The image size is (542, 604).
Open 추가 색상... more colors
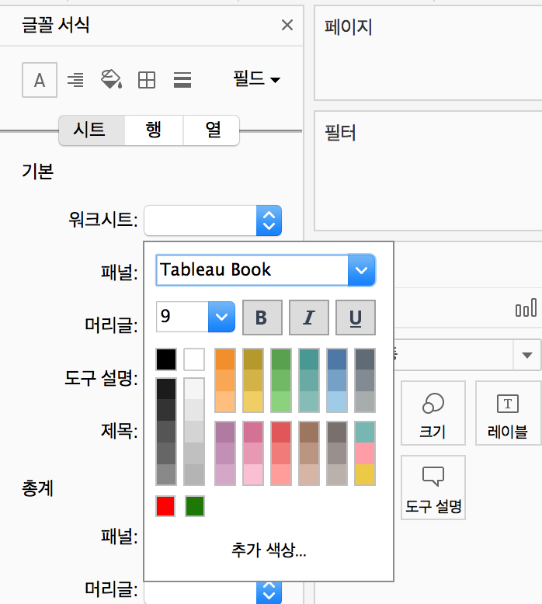pyautogui.click(x=269, y=550)
